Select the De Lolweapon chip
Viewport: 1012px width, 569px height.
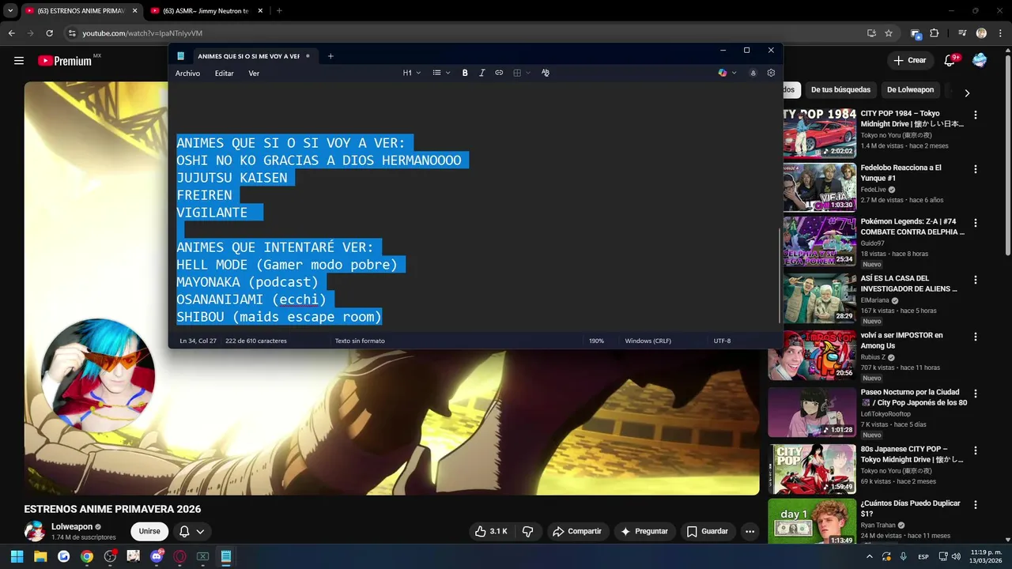(x=910, y=89)
